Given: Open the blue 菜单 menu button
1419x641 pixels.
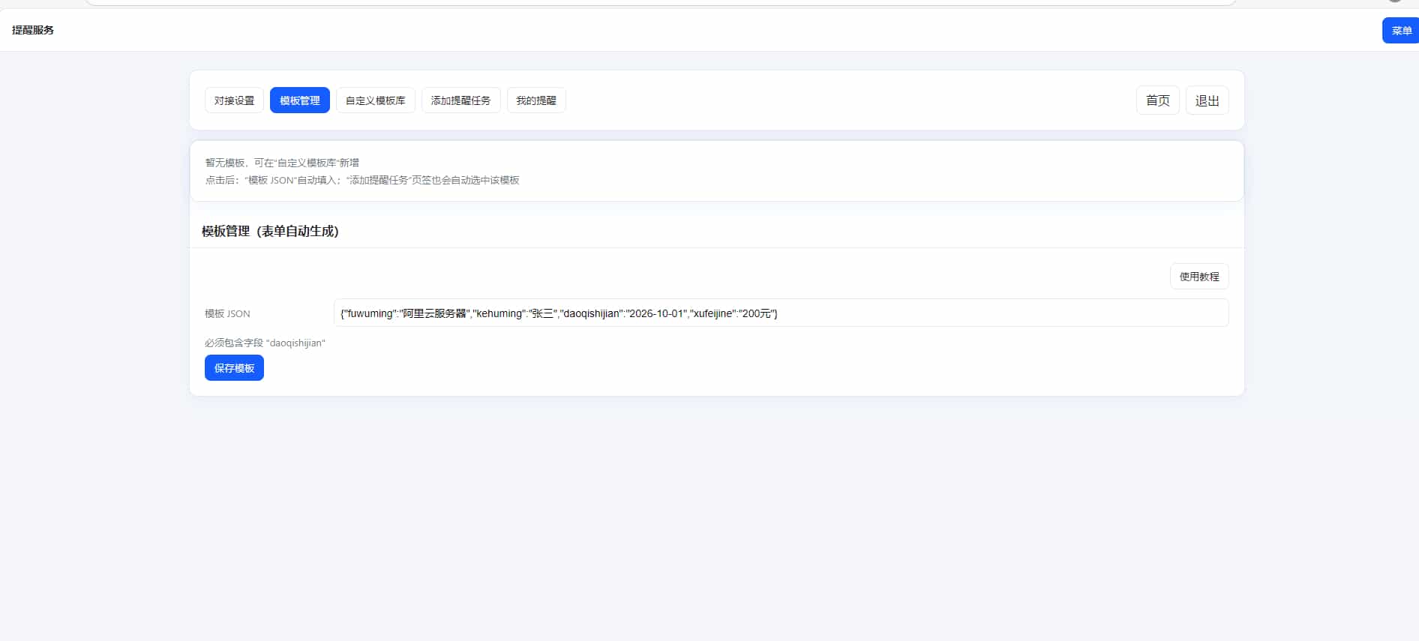Looking at the screenshot, I should pyautogui.click(x=1400, y=31).
